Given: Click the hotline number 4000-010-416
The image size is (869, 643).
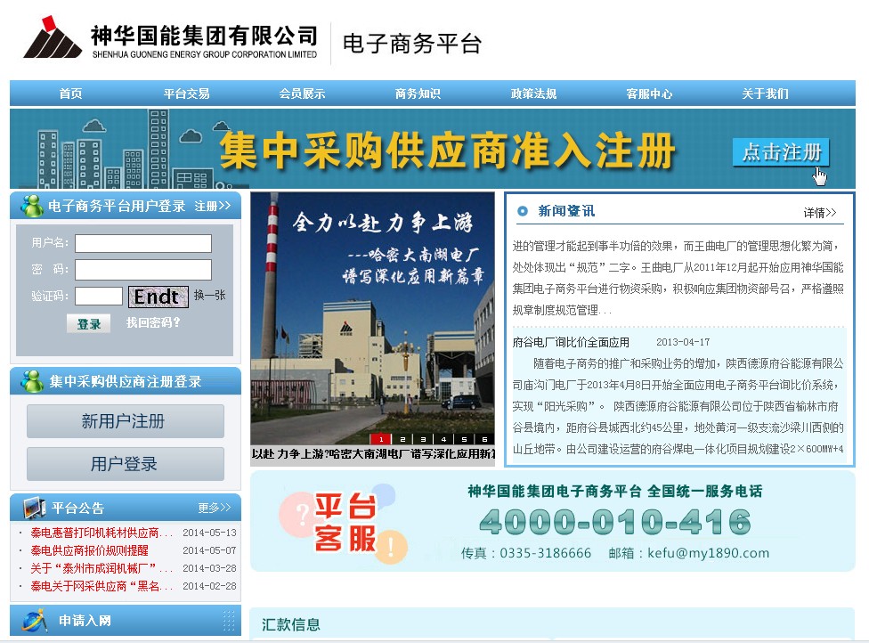Looking at the screenshot, I should coord(614,522).
